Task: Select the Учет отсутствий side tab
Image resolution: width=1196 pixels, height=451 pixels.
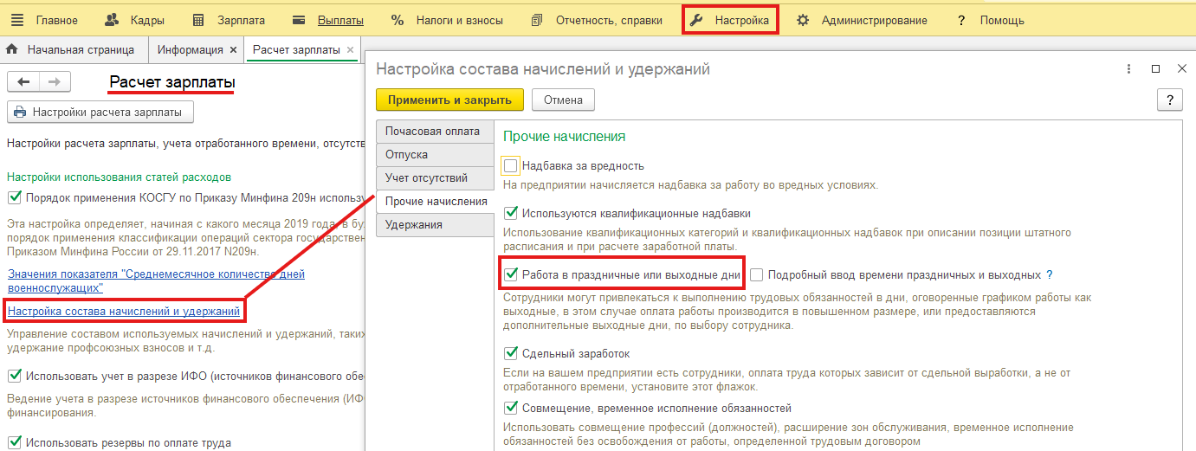Action: pos(435,178)
